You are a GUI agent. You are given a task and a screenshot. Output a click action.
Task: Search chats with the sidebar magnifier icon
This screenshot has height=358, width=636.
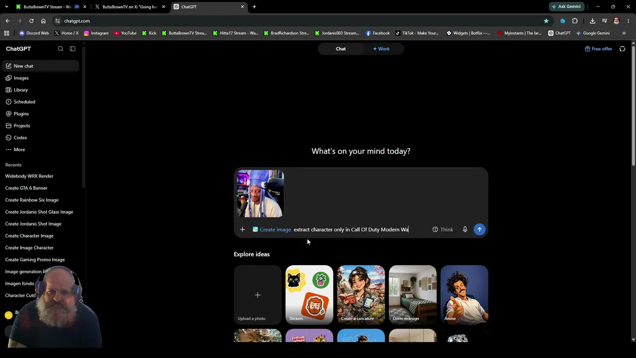point(61,49)
